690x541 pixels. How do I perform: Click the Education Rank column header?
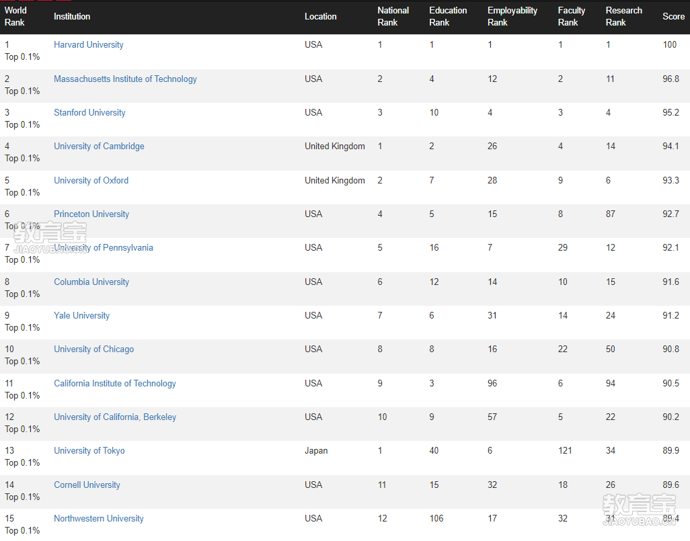tap(448, 16)
